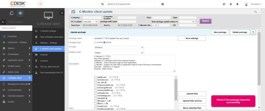The image size is (265, 111).
Task: Open the Sent package update status dropdown
Action: tap(187, 22)
